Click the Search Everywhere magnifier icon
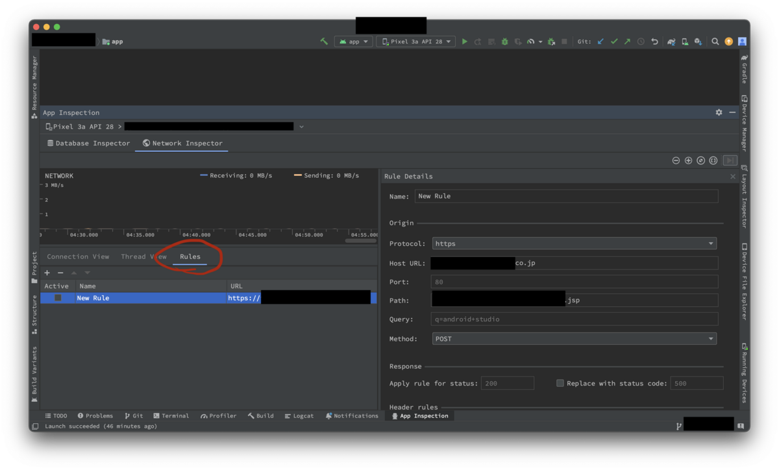 (715, 42)
